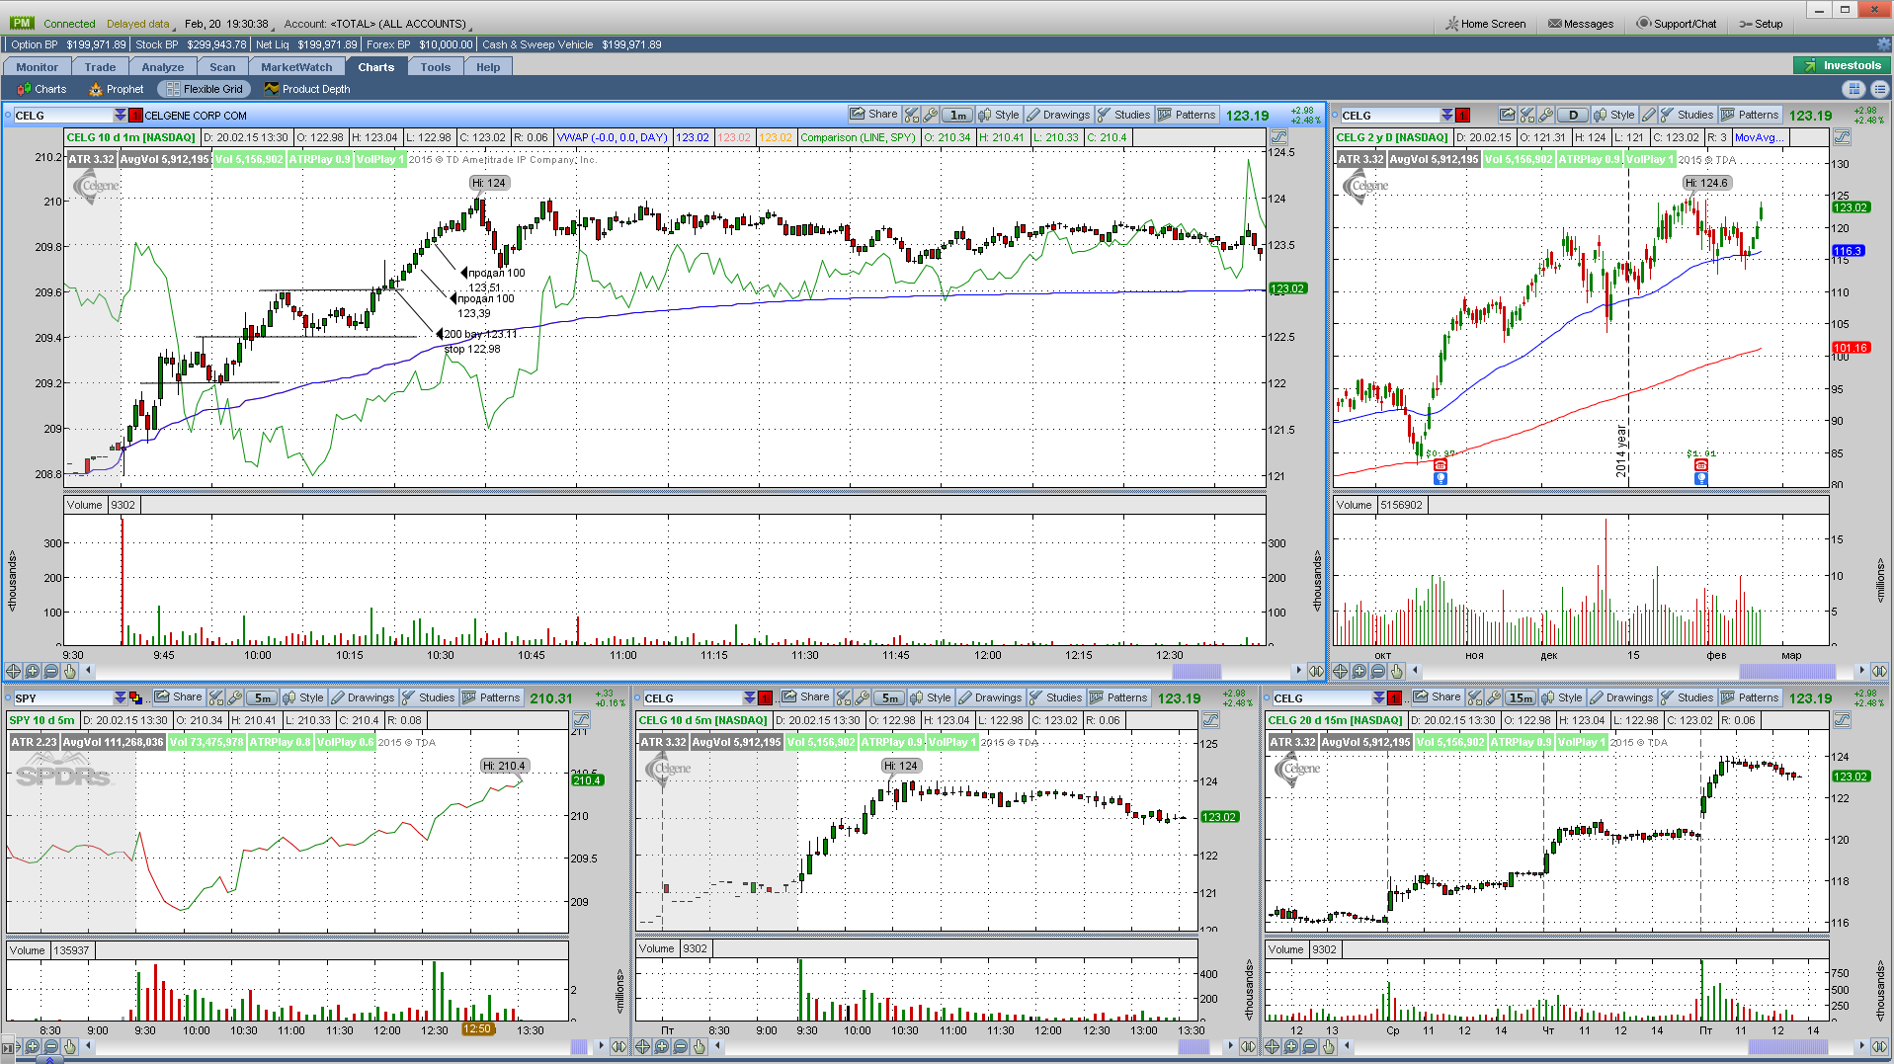This screenshot has height=1064, width=1894.
Task: Expand symbol dropdown arrow on CELG daily chart
Action: click(1446, 116)
